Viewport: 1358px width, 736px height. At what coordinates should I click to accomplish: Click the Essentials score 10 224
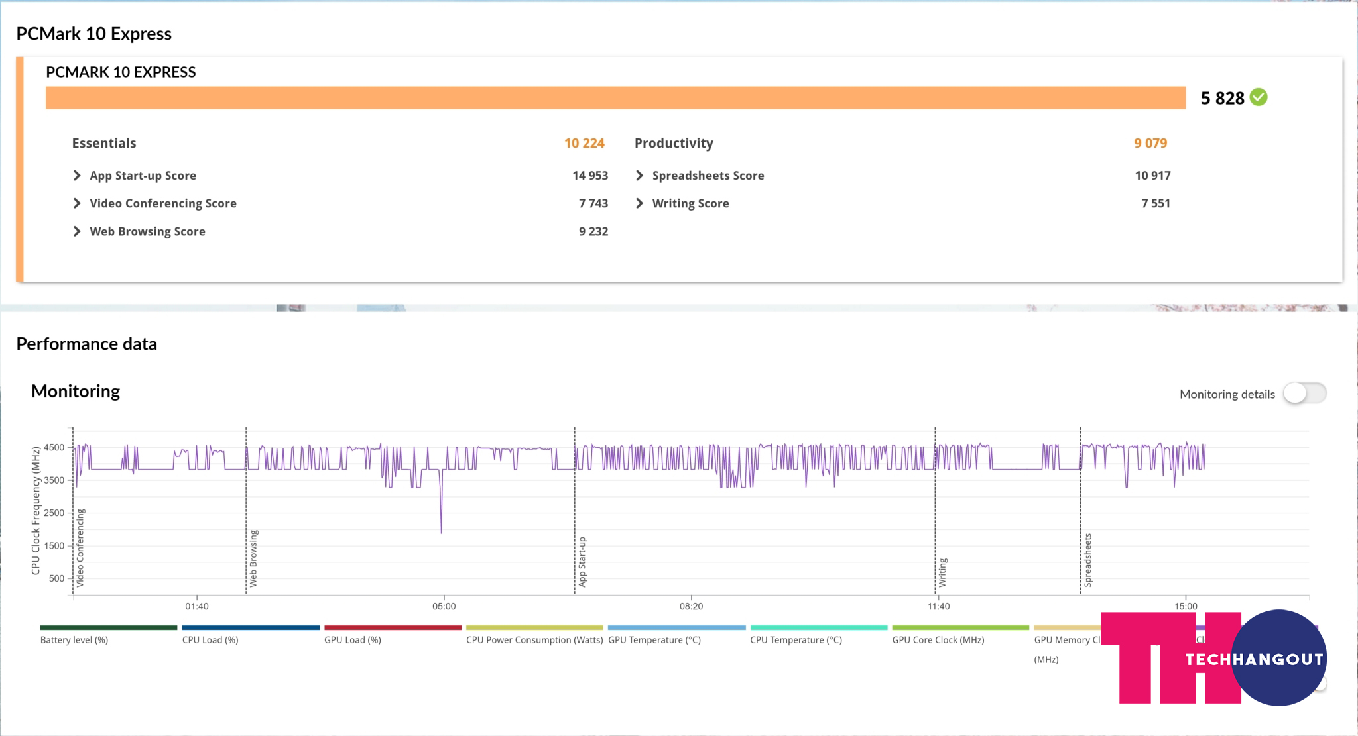click(x=584, y=143)
